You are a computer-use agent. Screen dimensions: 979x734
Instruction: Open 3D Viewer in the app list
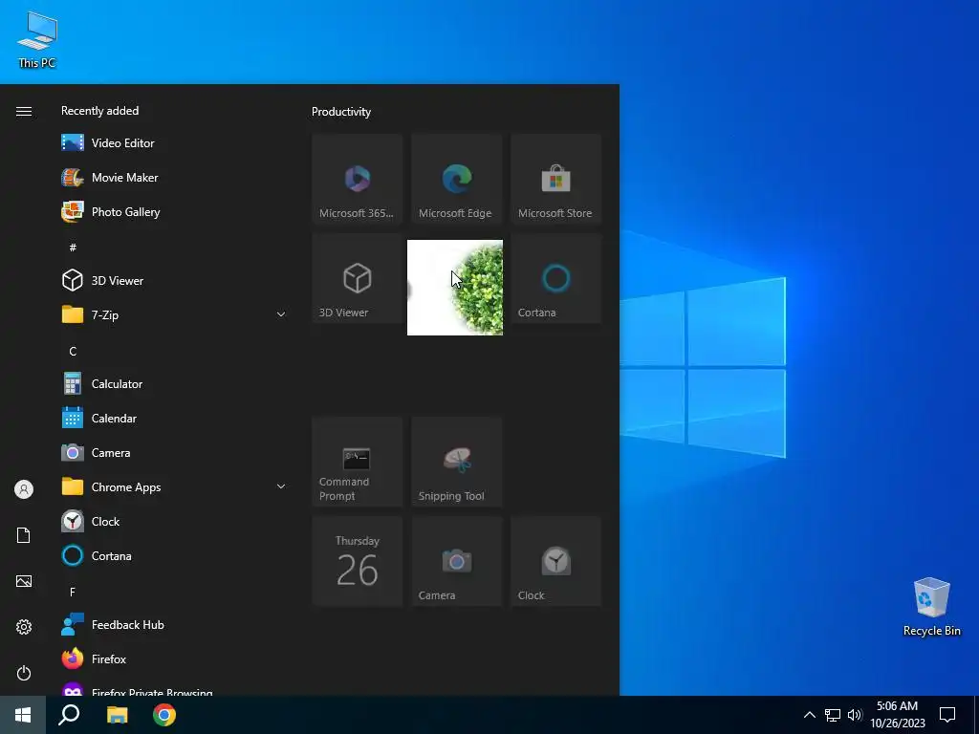point(175,280)
